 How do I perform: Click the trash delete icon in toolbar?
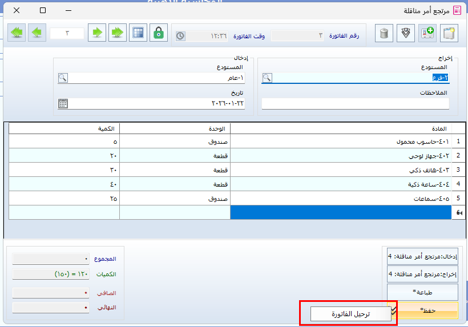[x=384, y=33]
